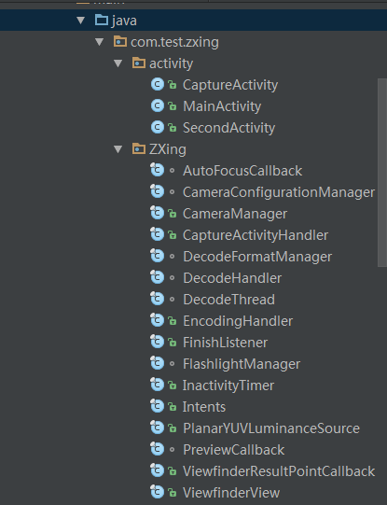Viewport: 387px width, 505px height.
Task: Select the CameraConfigurationManager class
Action: coord(279,192)
